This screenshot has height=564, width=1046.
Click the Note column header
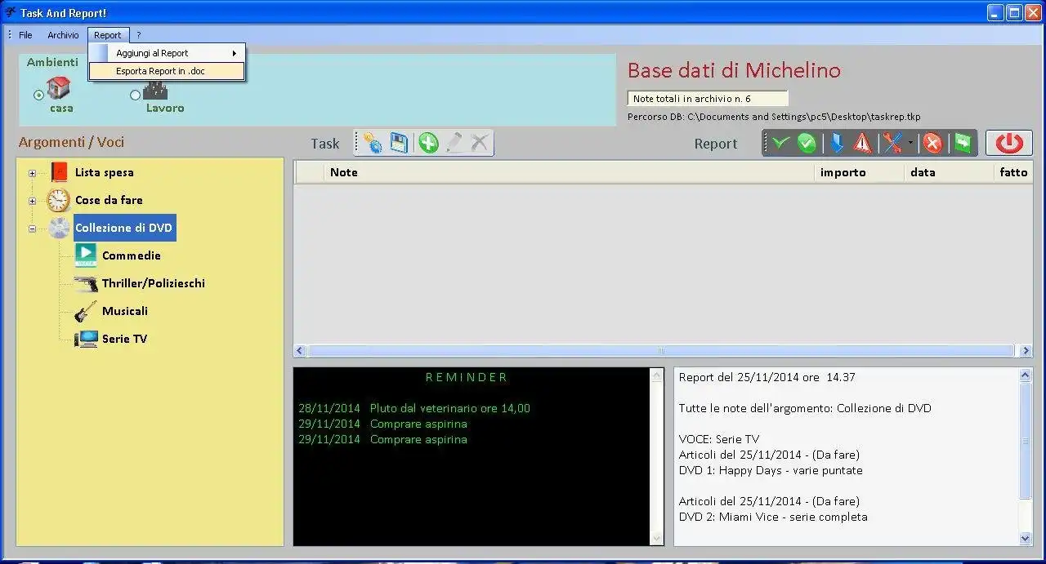[x=570, y=172]
